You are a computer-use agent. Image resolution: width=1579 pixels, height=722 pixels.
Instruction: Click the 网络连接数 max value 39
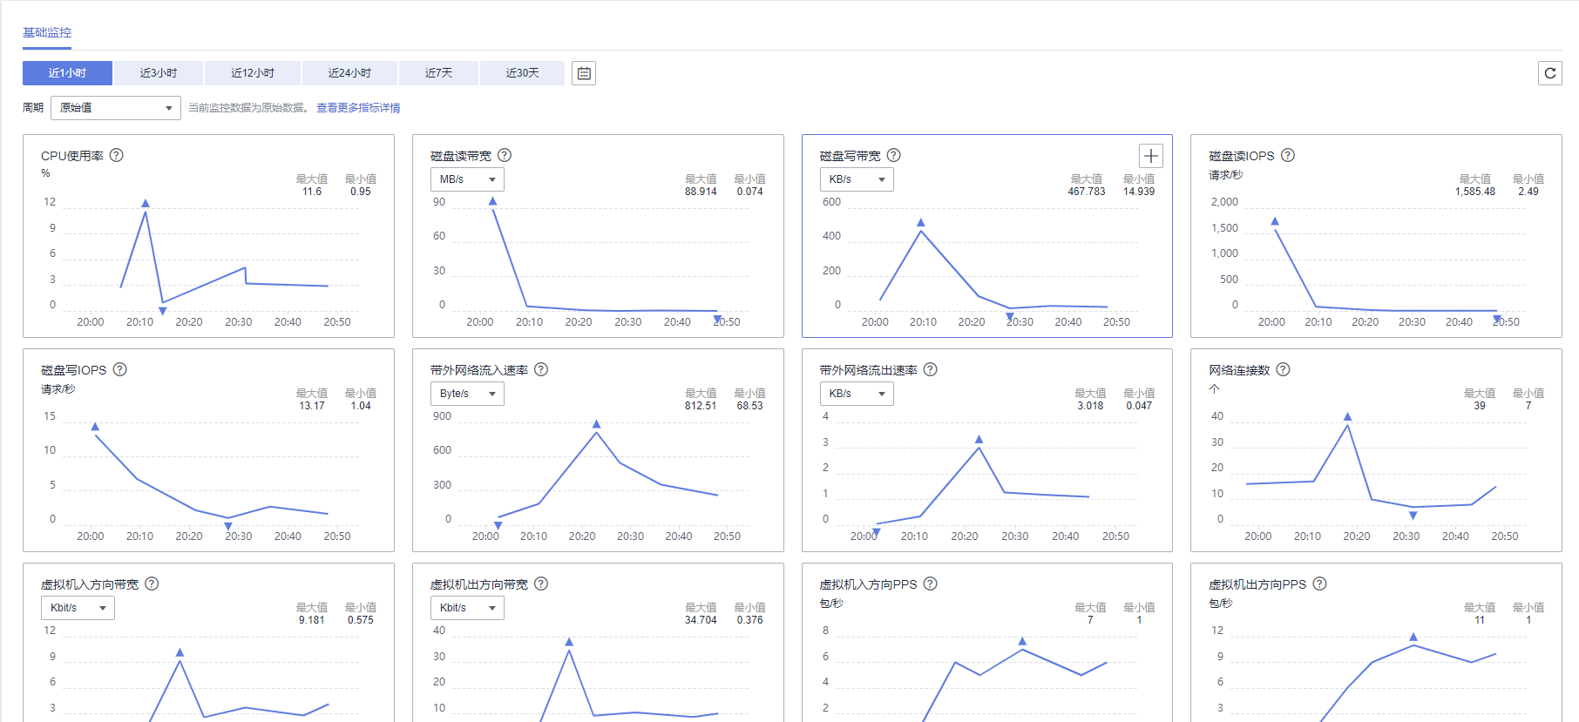(1480, 406)
